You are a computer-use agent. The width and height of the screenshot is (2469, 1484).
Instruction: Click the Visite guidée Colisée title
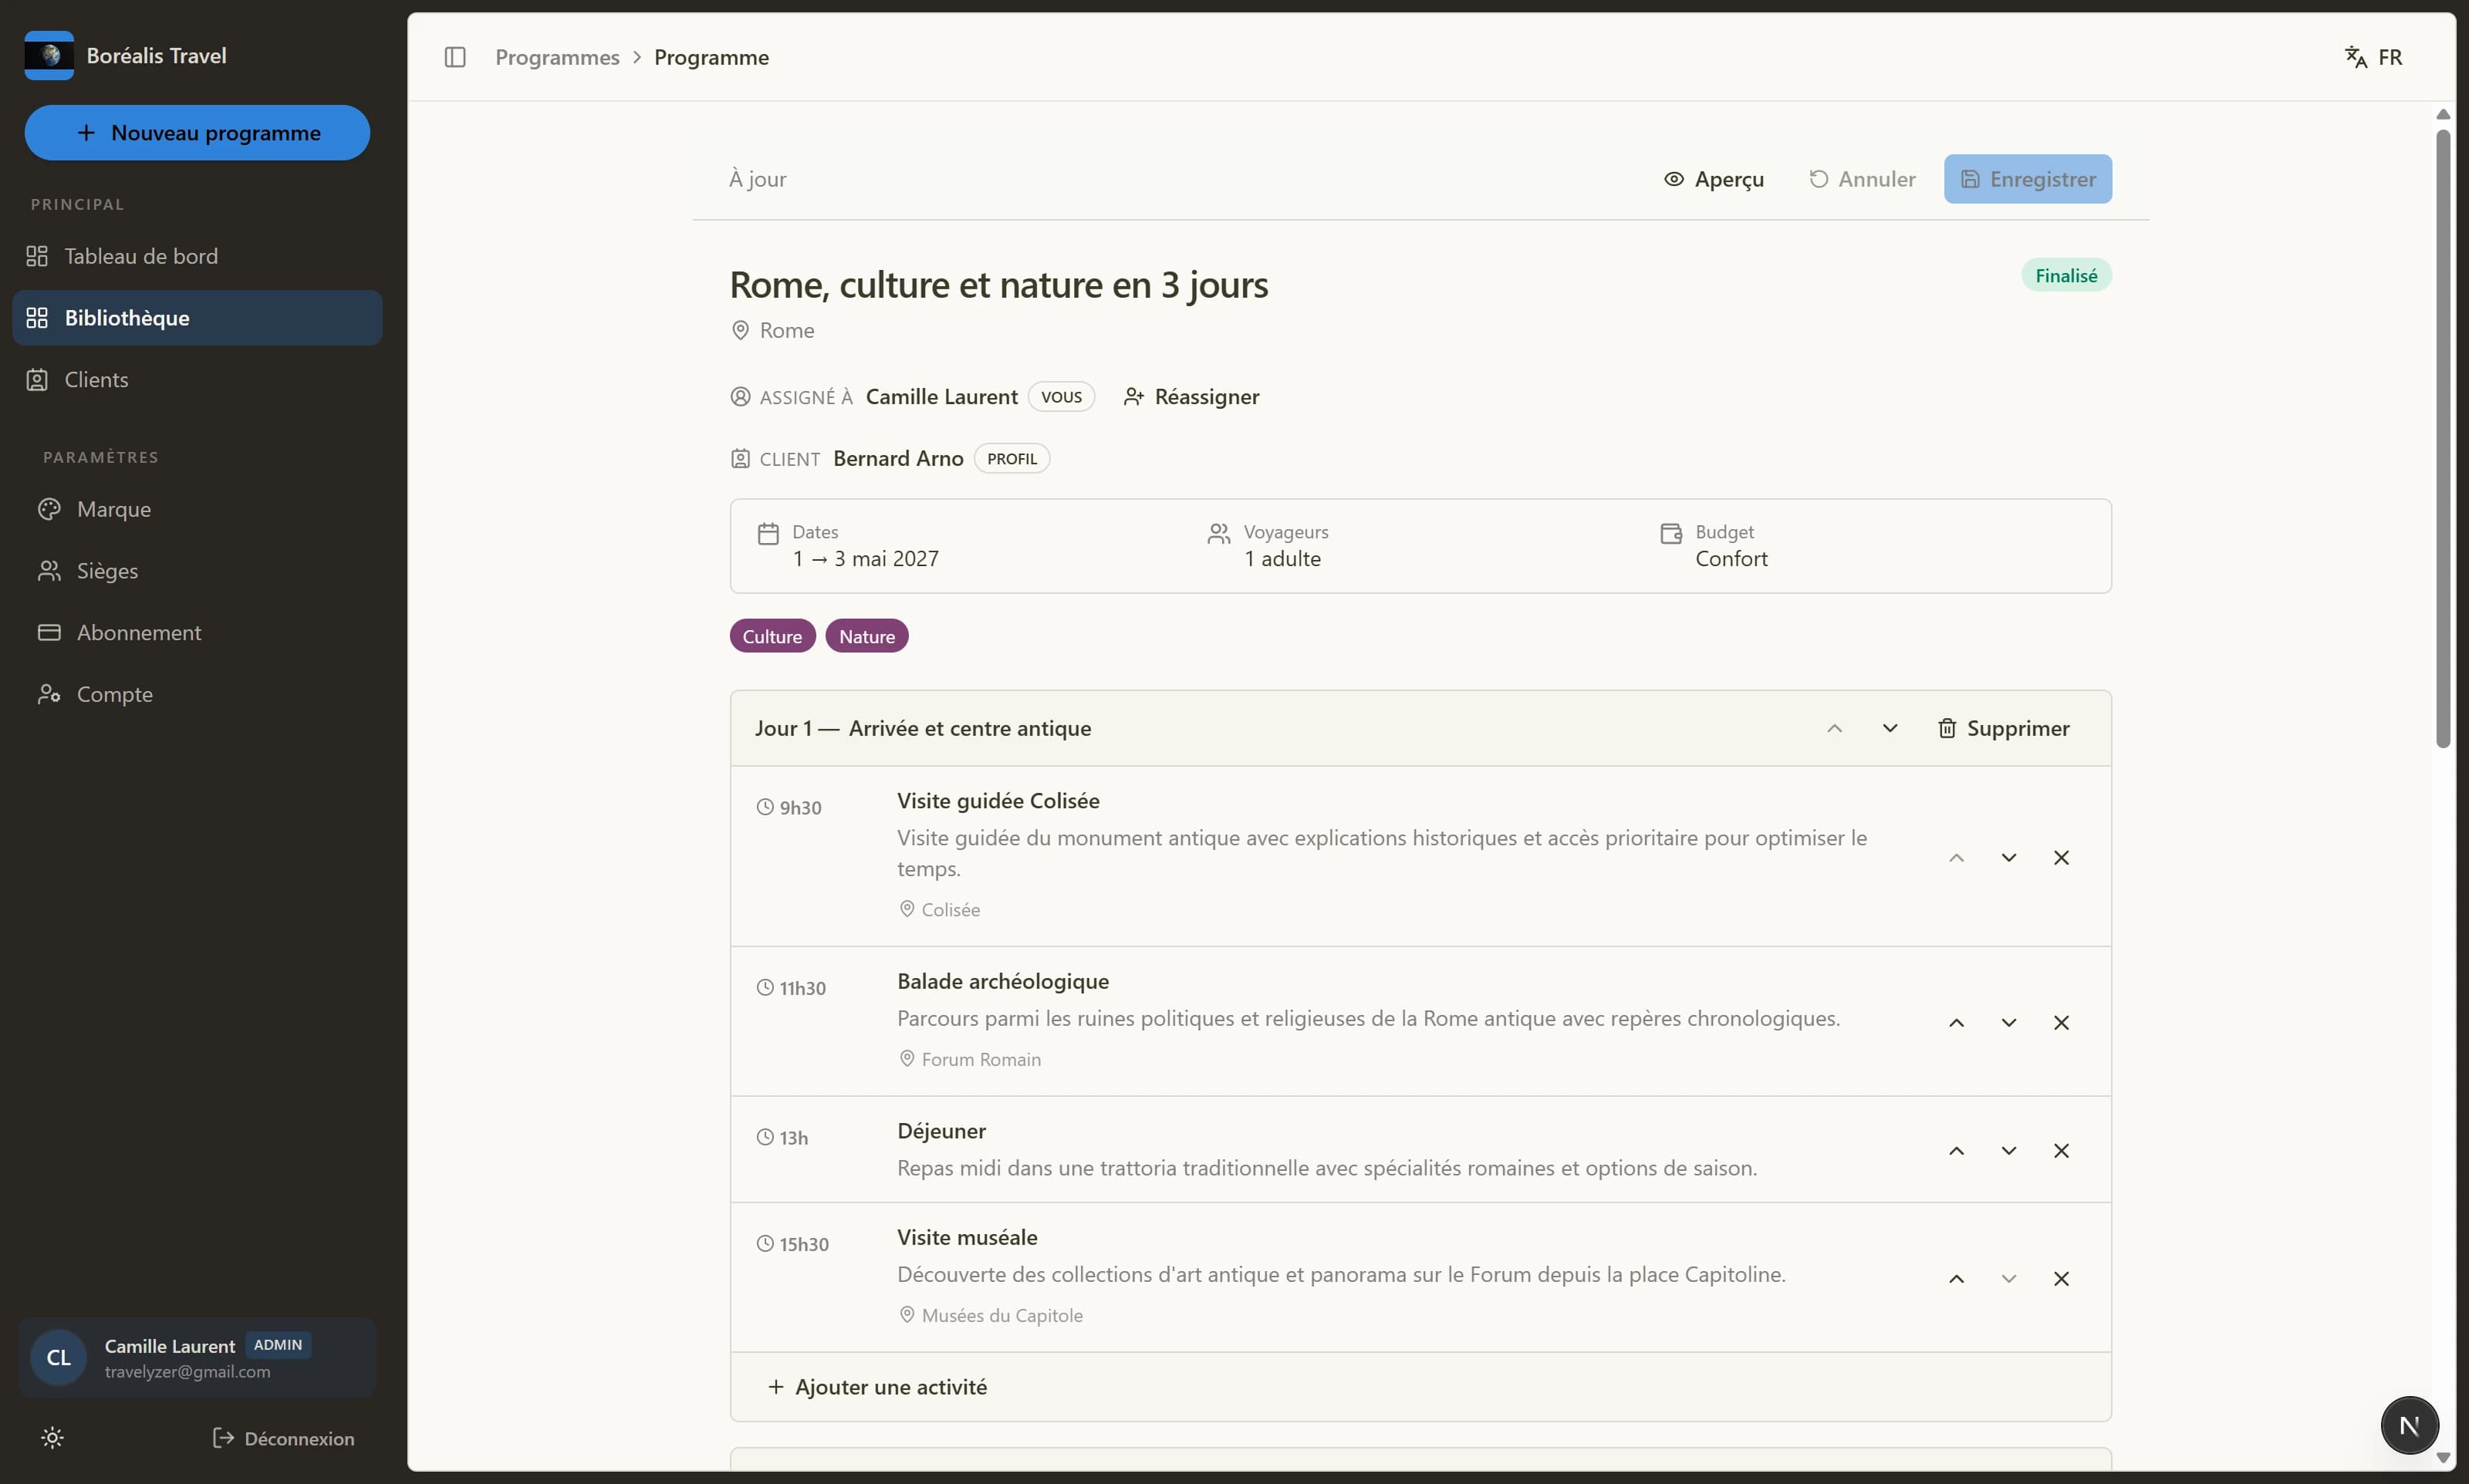coord(997,801)
